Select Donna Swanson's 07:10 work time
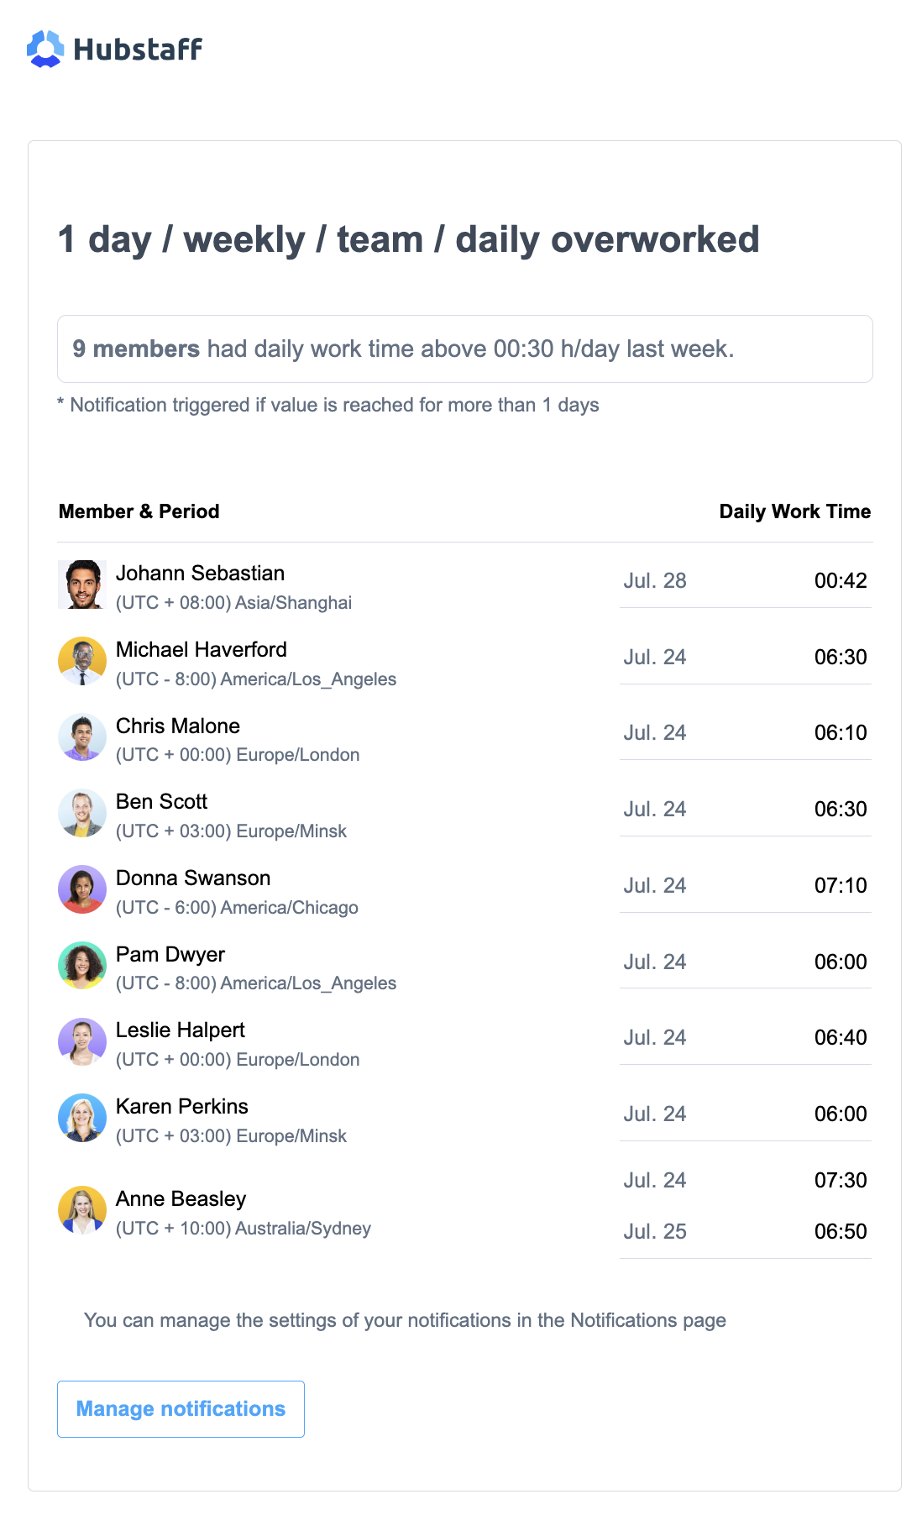The height and width of the screenshot is (1515, 922). tap(841, 885)
